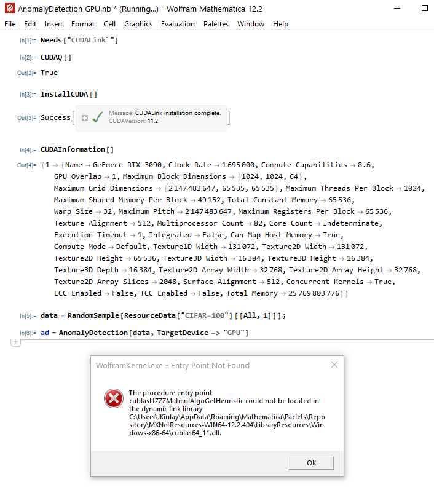Open the Format menu
The width and height of the screenshot is (434, 498).
pyautogui.click(x=83, y=24)
